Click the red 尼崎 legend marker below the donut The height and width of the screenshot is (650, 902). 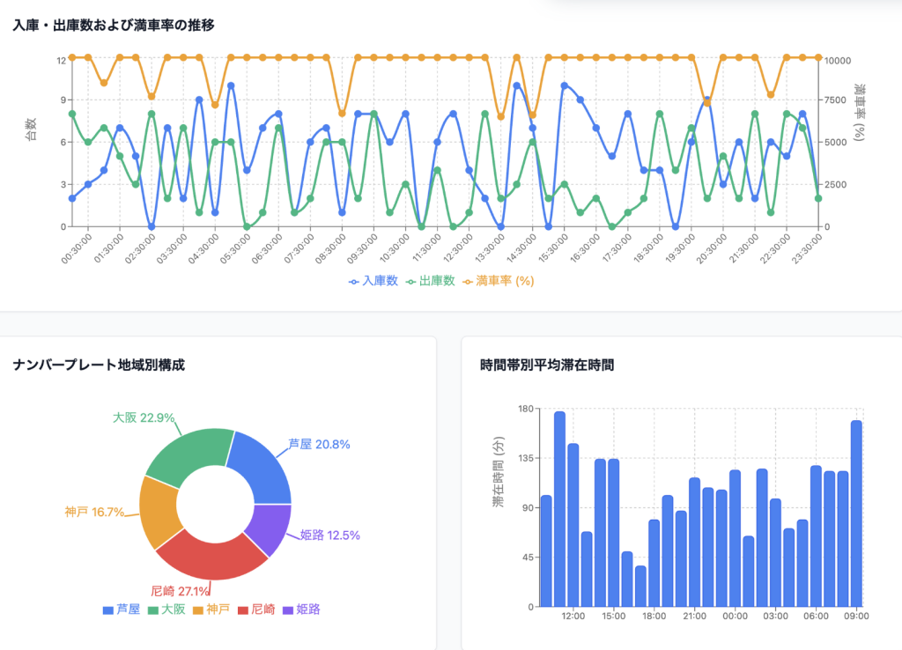(x=243, y=609)
